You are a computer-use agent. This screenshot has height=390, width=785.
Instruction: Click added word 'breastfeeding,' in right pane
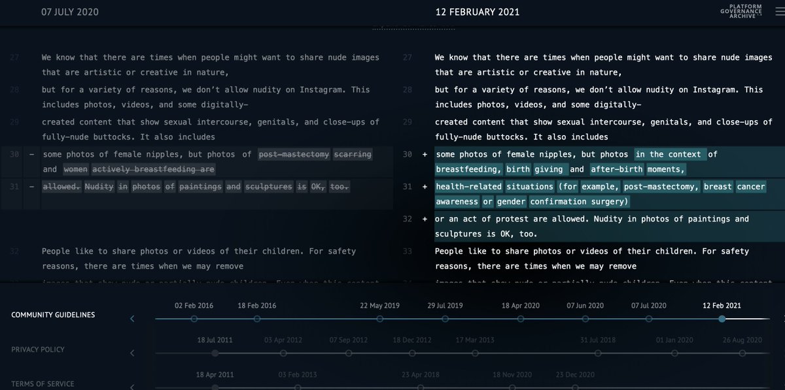click(469, 170)
